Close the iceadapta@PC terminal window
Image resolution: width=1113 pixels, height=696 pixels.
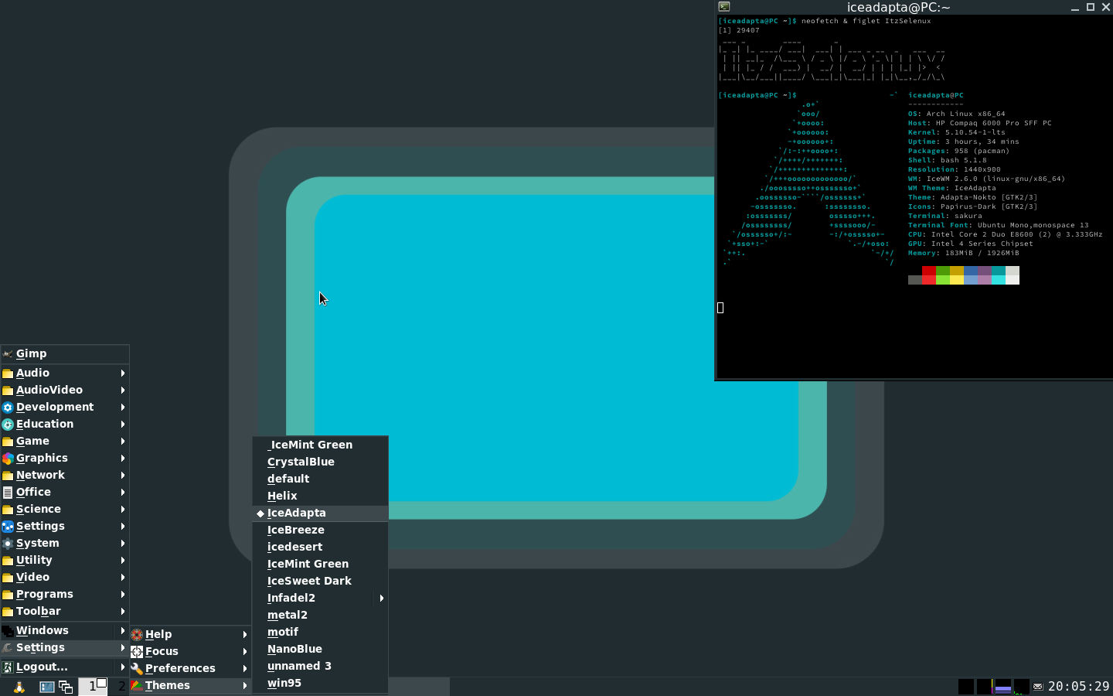(1105, 7)
